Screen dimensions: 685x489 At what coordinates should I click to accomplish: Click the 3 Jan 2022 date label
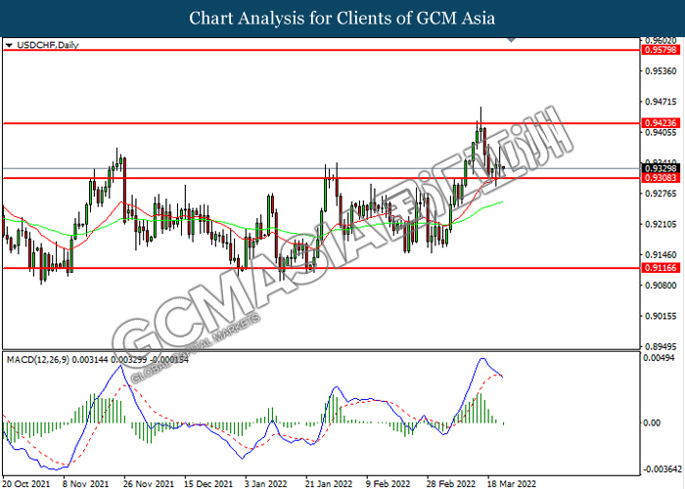click(266, 484)
